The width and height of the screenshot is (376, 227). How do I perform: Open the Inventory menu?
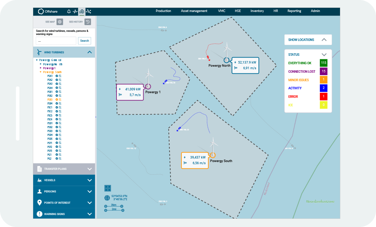(x=257, y=11)
